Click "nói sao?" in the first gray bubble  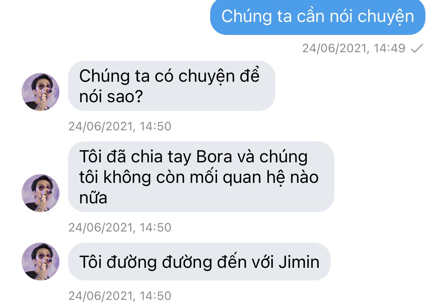[111, 97]
